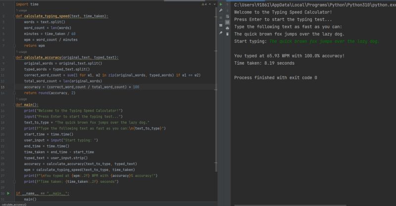Image resolution: width=396 pixels, height=206 pixels.
Task: Click 'You typed at 65.93 WPM' output line
Action: pos(289,56)
